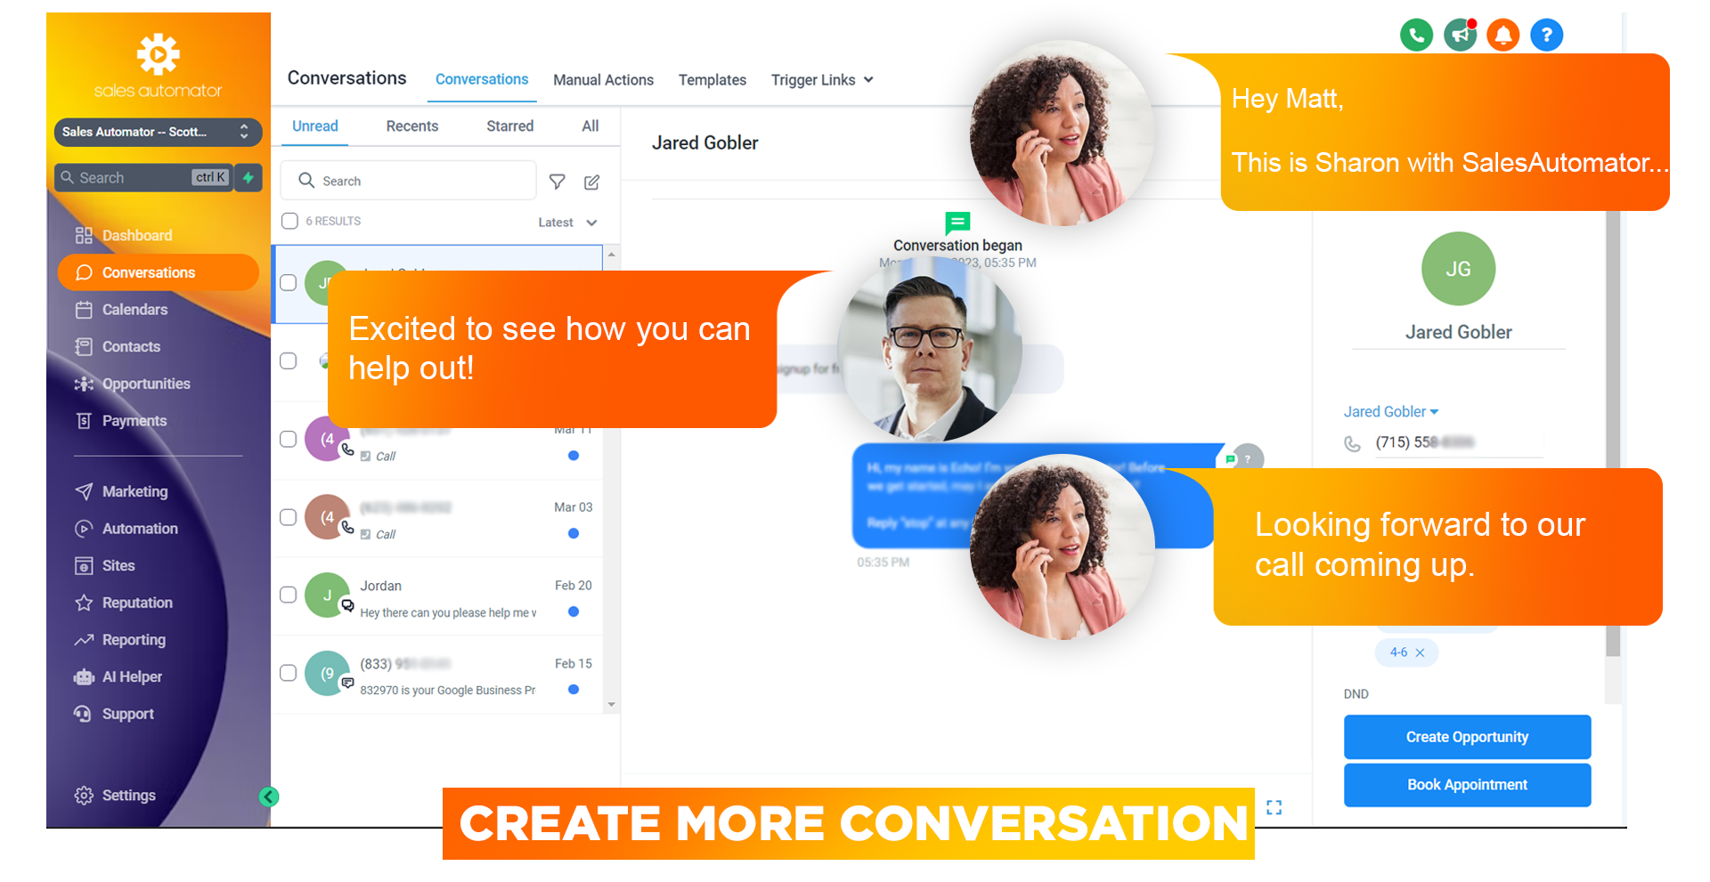Click the blue help question mark icon
The width and height of the screenshot is (1710, 882).
click(x=1547, y=35)
